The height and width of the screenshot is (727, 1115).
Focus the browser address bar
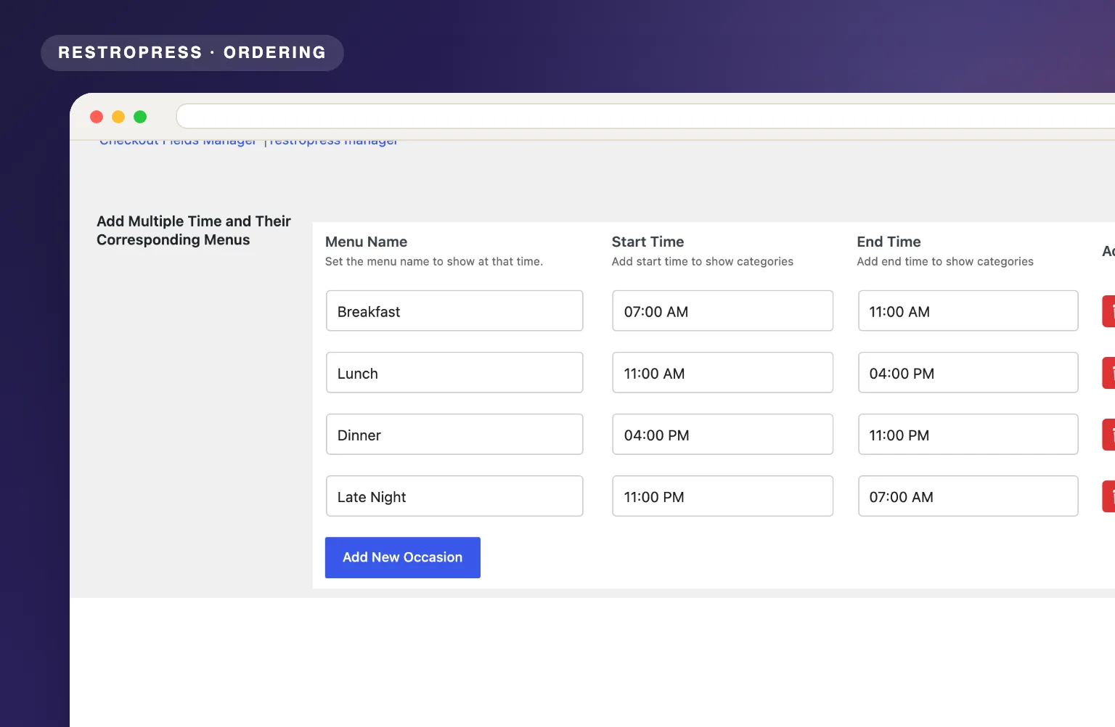[645, 116]
